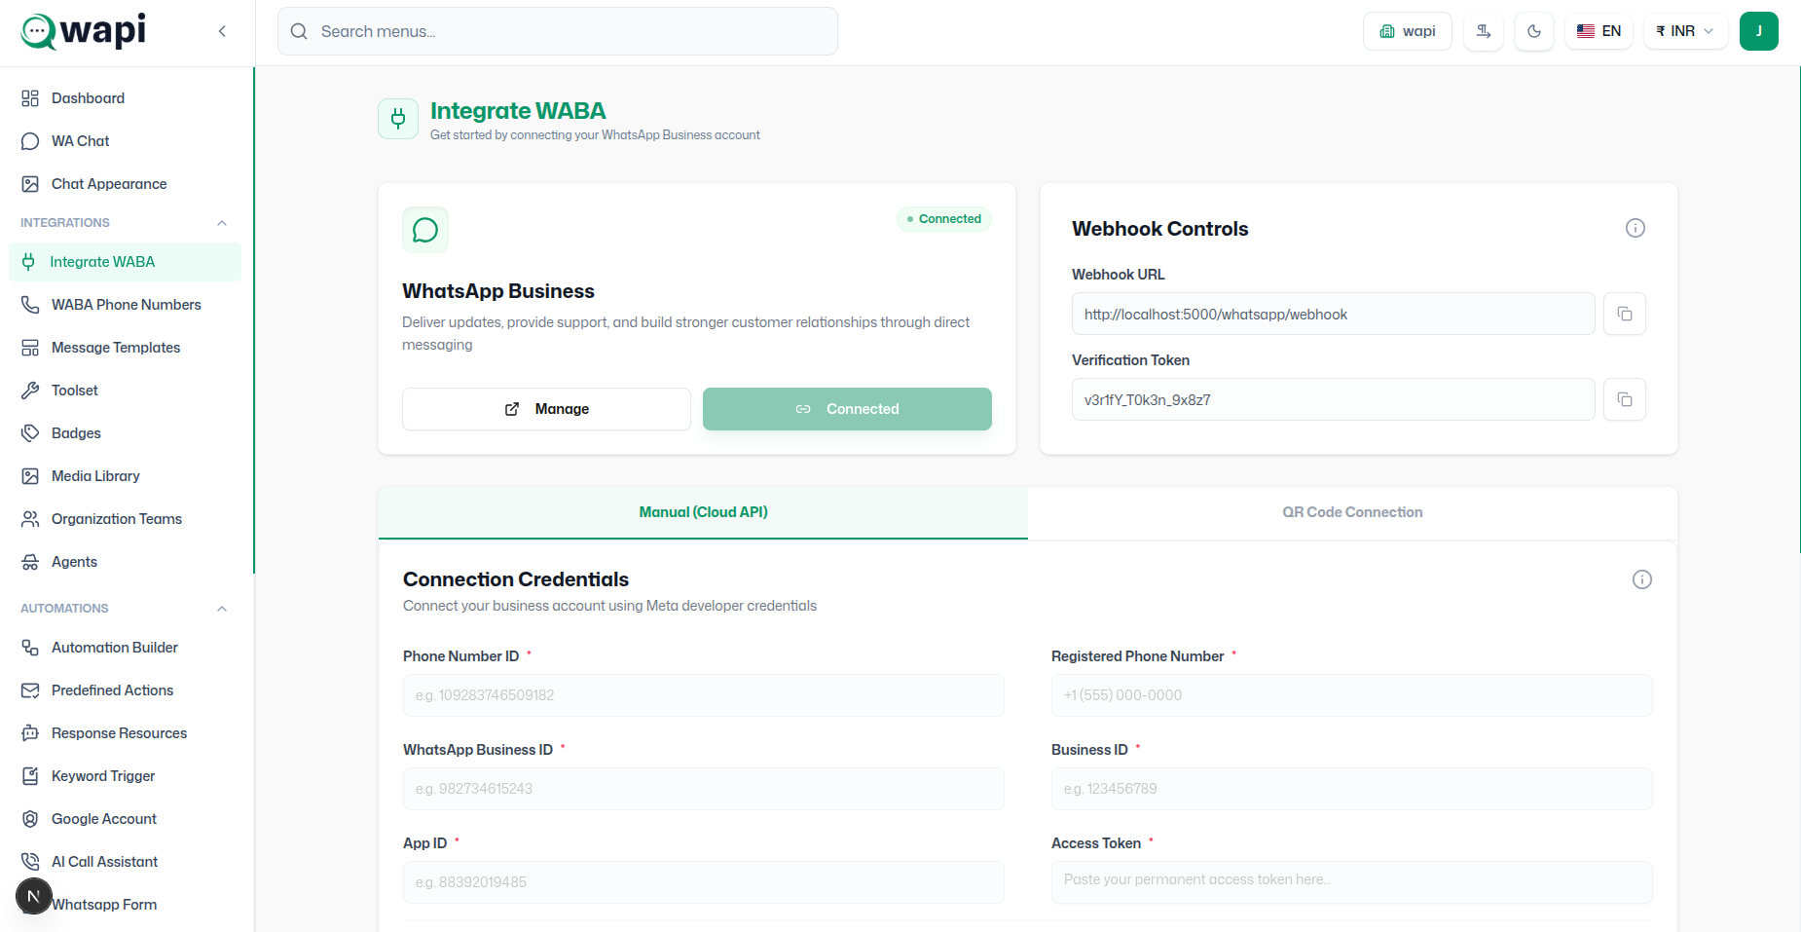Screen dimensions: 1801x932
Task: Click the Connection Credentials info icon
Action: point(1642,579)
